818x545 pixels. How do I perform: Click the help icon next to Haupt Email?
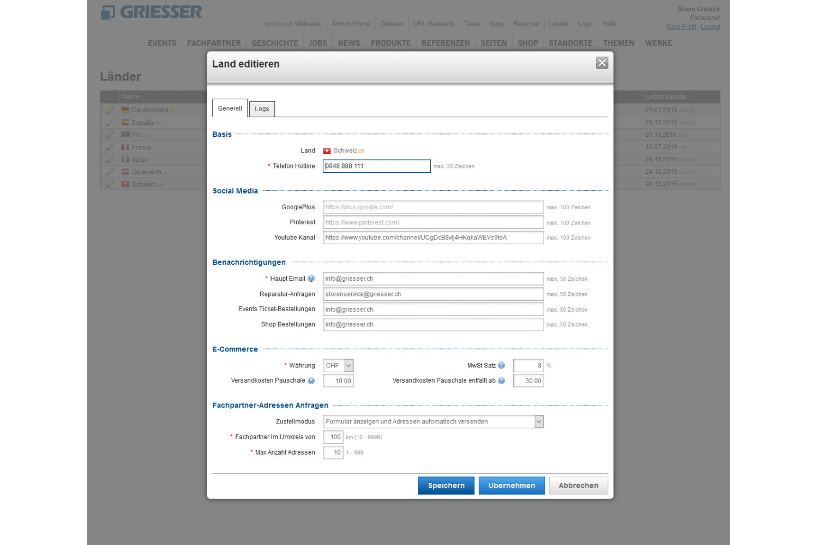tap(311, 278)
